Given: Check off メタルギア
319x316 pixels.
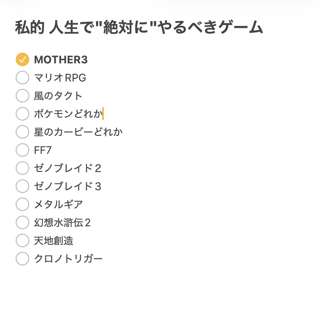Looking at the screenshot, I should (x=22, y=204).
